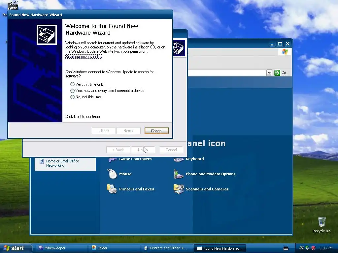
Task: Expand the address bar dropdown arrow
Action: (269, 73)
